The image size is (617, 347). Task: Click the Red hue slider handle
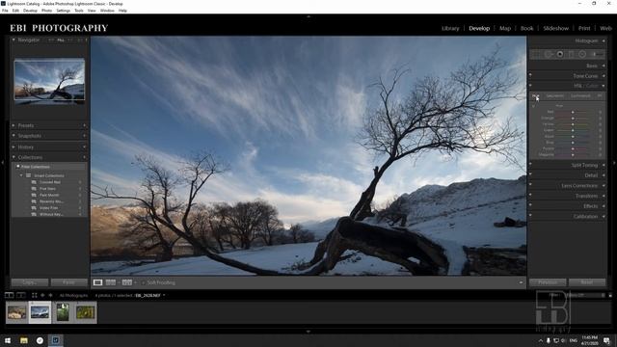pos(573,112)
